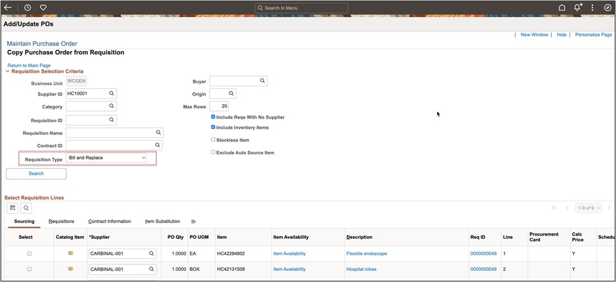The width and height of the screenshot is (616, 282).
Task: Click the Supplier column header
Action: [100, 237]
